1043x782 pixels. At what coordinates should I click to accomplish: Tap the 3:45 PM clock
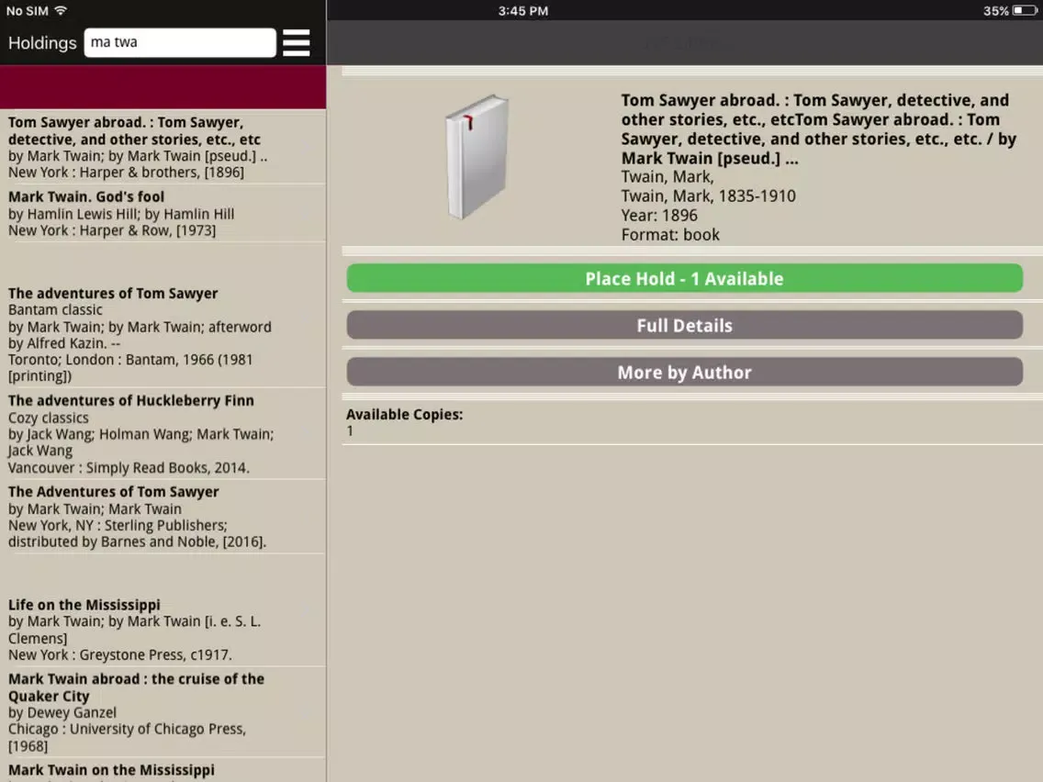pyautogui.click(x=522, y=11)
